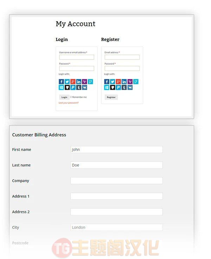This screenshot has height=259, width=211.
Task: Click the Yahoo icon in Register panel
Action: tap(130, 82)
